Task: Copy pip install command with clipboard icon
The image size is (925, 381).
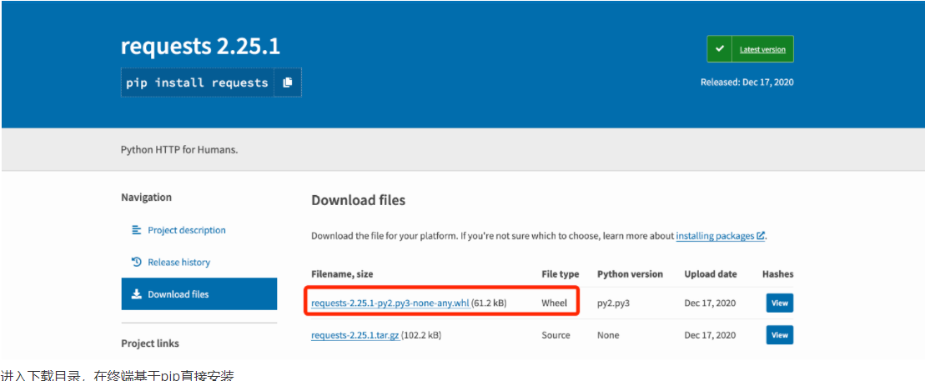Action: coord(287,83)
